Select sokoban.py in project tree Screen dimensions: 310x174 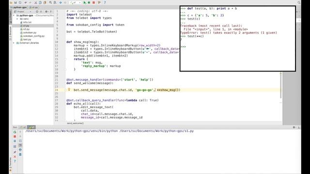coord(30,32)
